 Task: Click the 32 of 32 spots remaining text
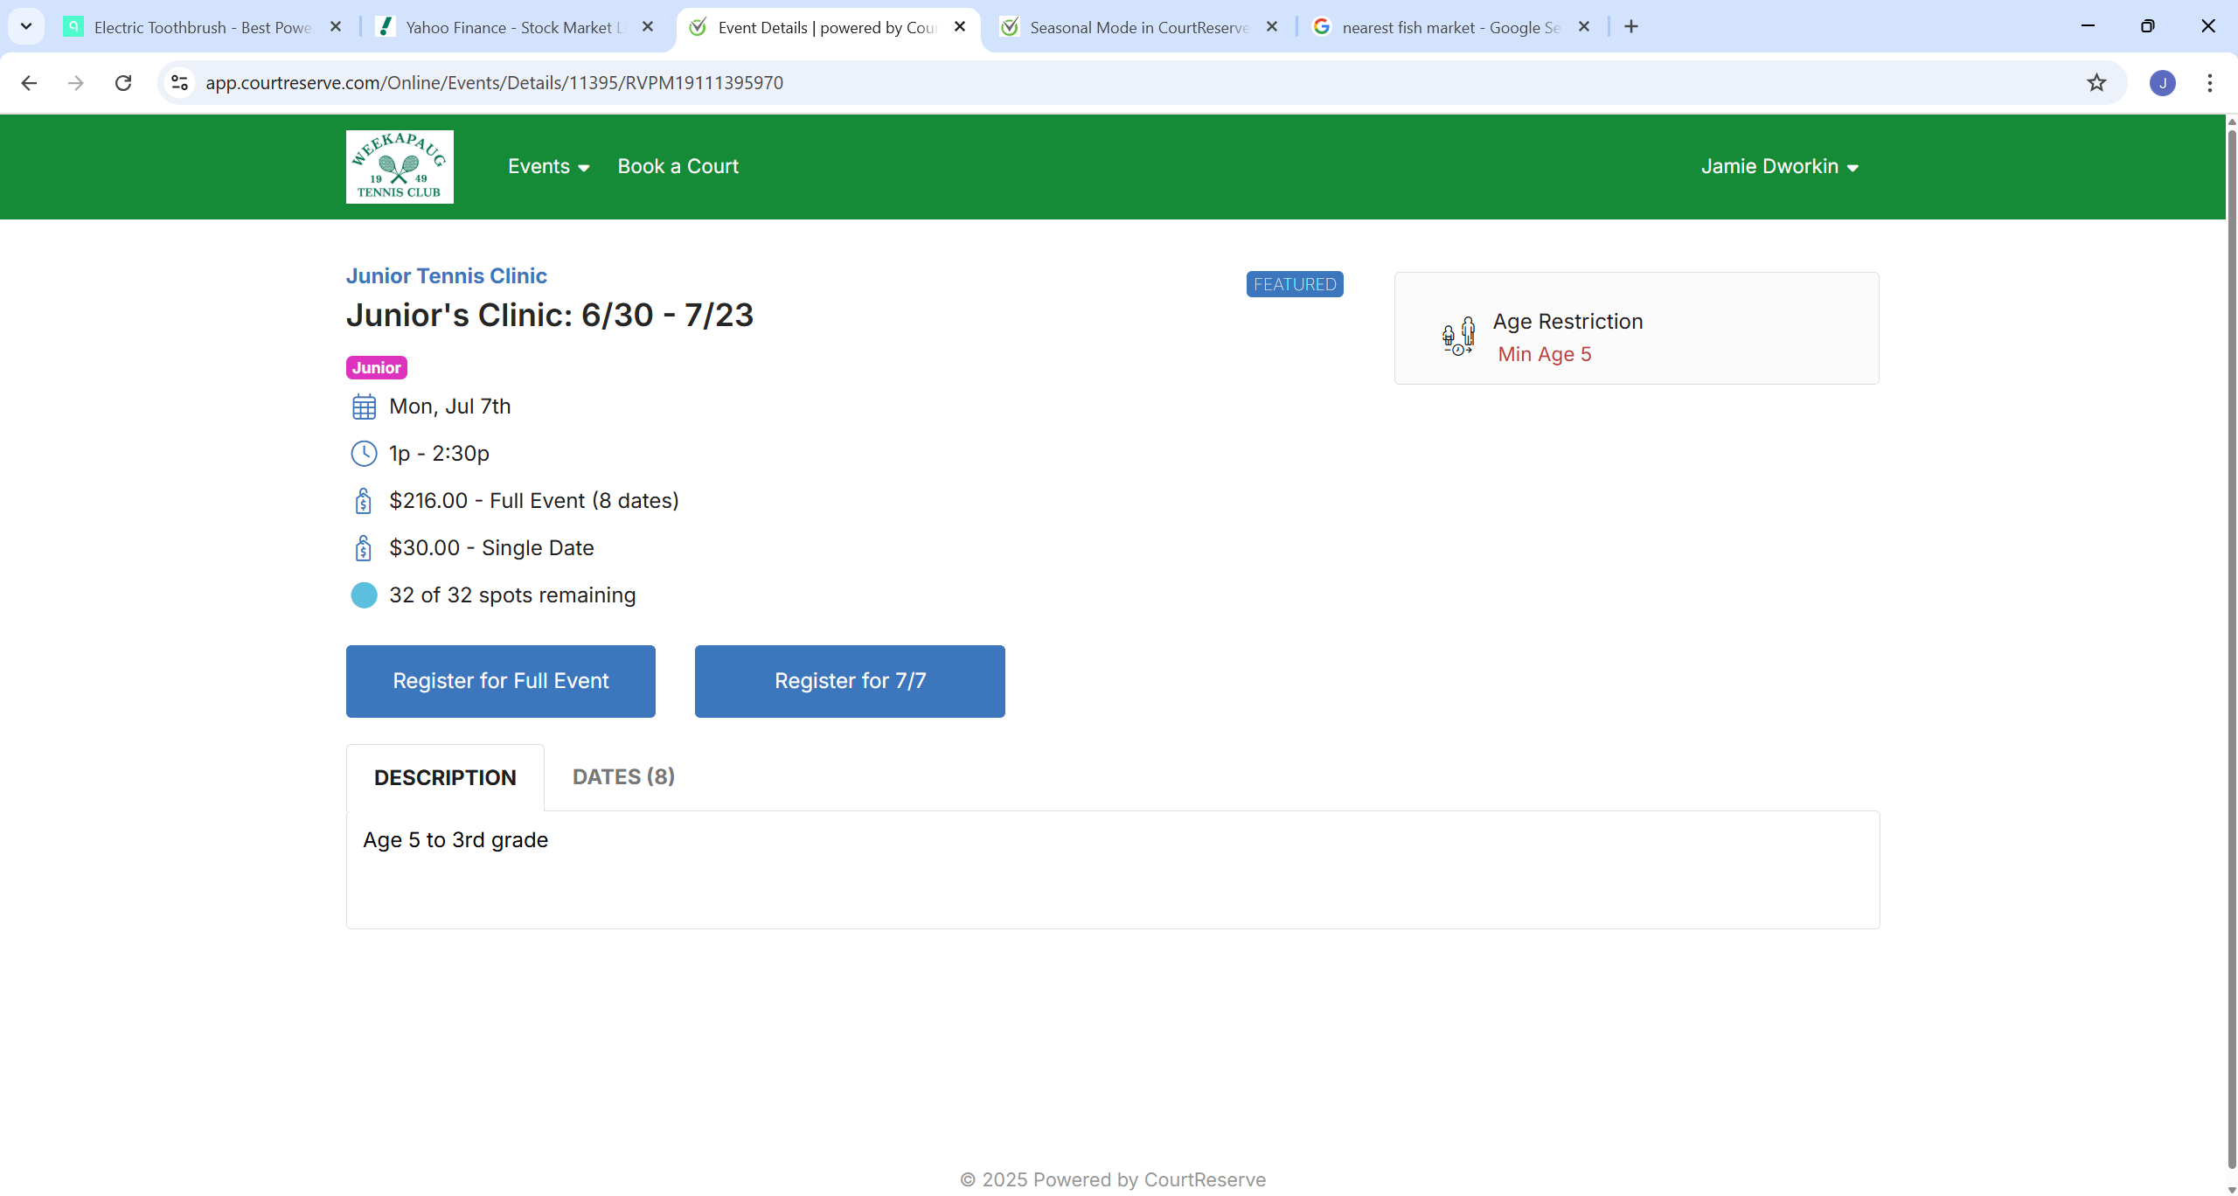point(512,595)
